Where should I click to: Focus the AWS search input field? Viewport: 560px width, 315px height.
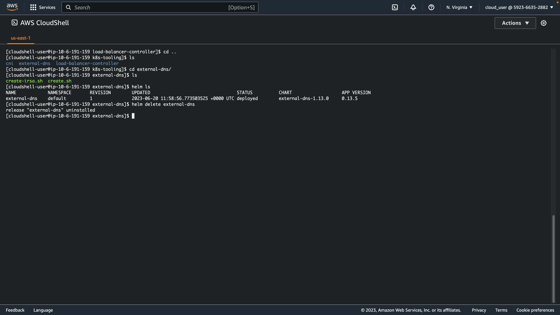click(x=149, y=7)
